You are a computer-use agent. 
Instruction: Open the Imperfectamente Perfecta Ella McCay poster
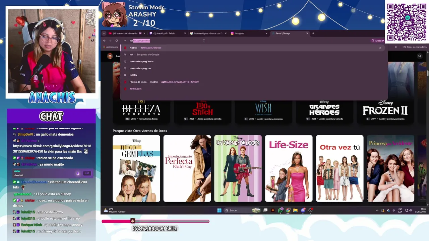click(x=187, y=168)
